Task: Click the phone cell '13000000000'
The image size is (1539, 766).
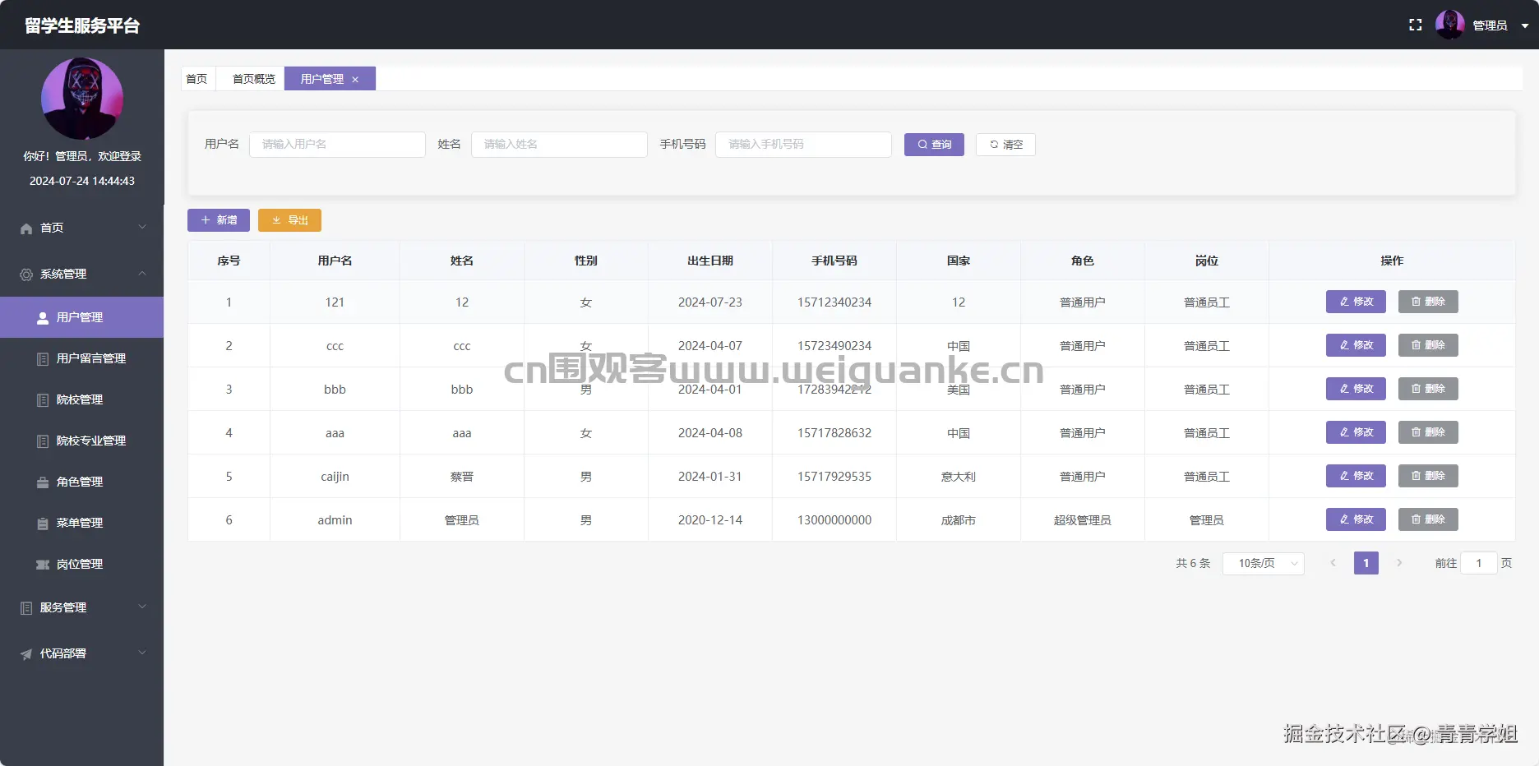Action: tap(834, 520)
